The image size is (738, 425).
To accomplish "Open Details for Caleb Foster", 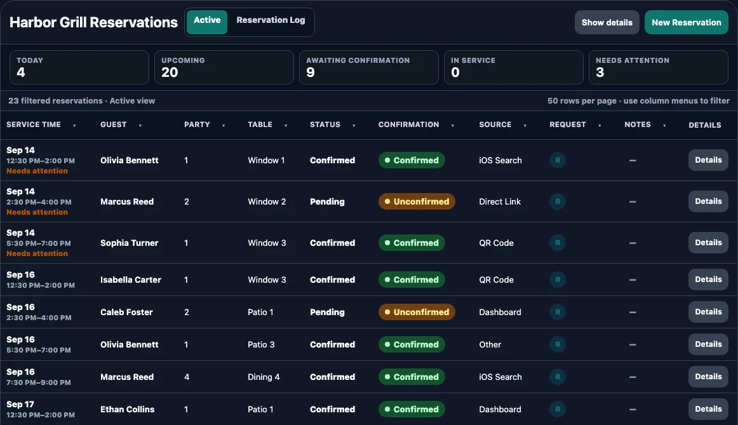I will click(x=708, y=312).
